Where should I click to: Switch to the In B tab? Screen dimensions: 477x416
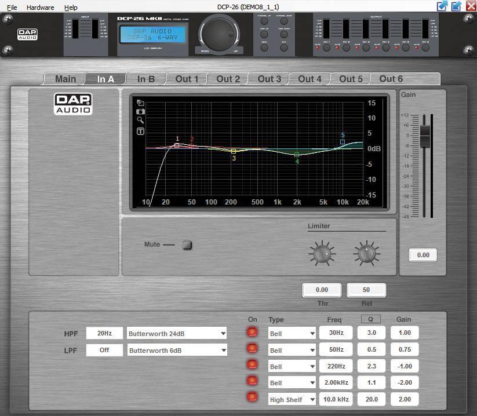pos(146,79)
